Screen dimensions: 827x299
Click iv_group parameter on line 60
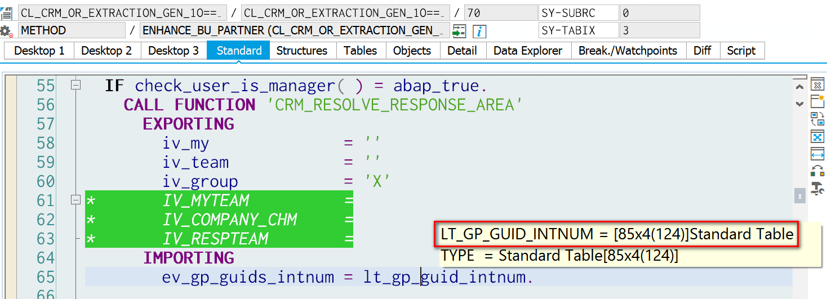click(200, 182)
